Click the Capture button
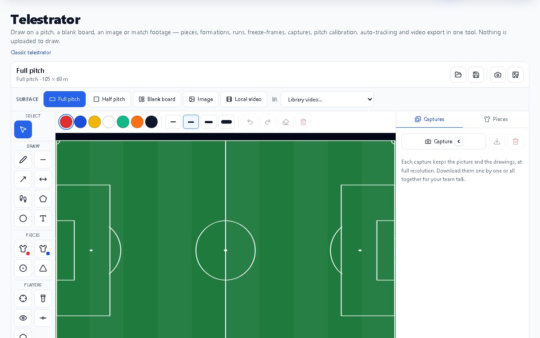Screen dimensions: 540x338 [444, 141]
